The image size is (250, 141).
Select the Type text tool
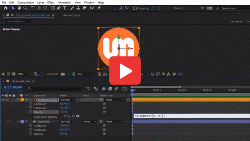(65, 8)
